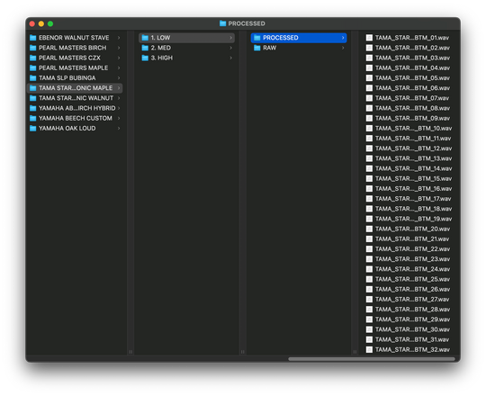Select file TAMA_STAR...BTM_21.wav
This screenshot has height=396, width=486.
412,238
